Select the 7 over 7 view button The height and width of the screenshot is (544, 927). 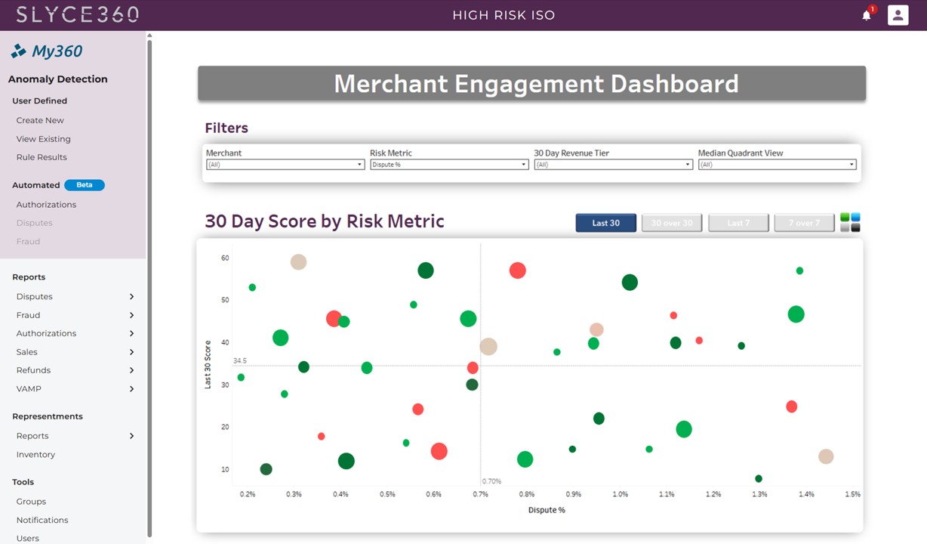(805, 223)
